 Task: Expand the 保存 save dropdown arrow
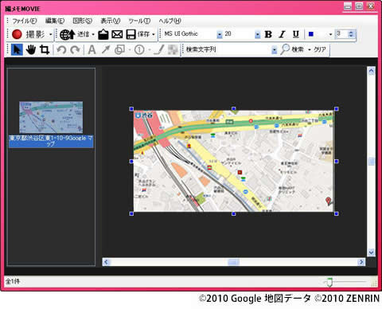point(154,34)
